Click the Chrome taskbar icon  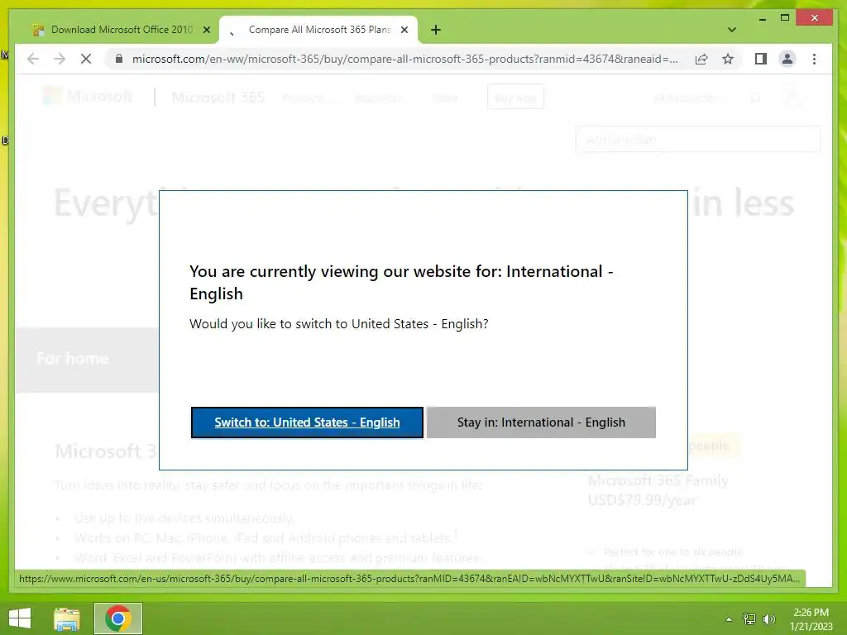(x=118, y=618)
